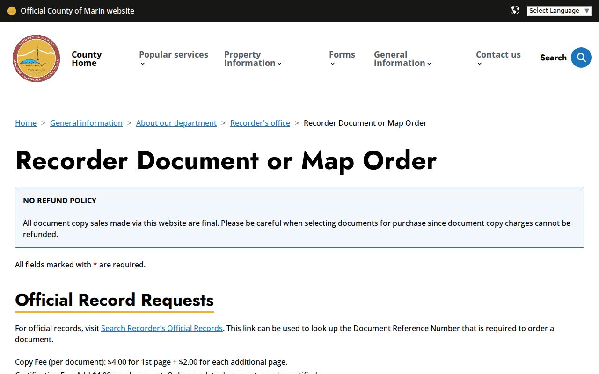
Task: Click the Official County of Marin website text
Action: point(77,11)
